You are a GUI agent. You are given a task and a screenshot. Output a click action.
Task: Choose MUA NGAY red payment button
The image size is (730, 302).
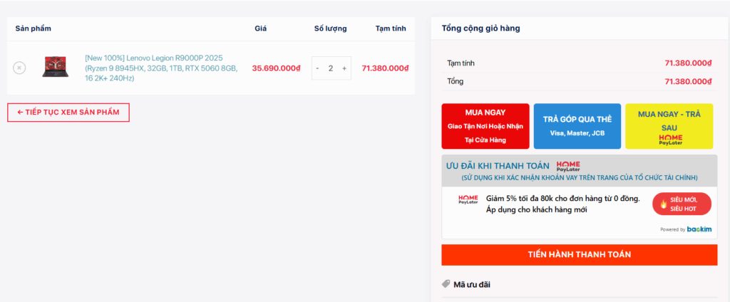point(485,126)
